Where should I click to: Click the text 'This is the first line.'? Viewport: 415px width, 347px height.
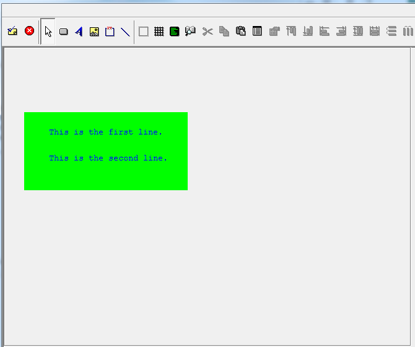click(x=105, y=132)
